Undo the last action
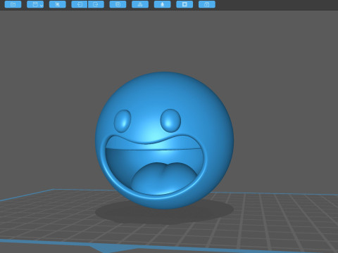The image size is (338, 253). (x=80, y=4)
